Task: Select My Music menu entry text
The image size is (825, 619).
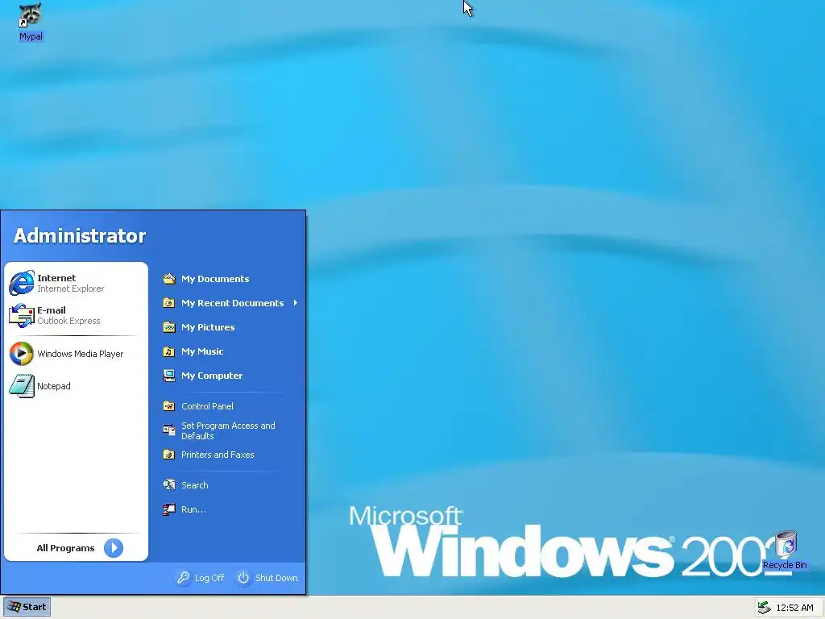Action: pos(202,351)
